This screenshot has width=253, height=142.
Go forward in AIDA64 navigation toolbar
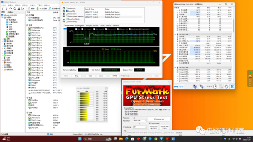[6, 9]
